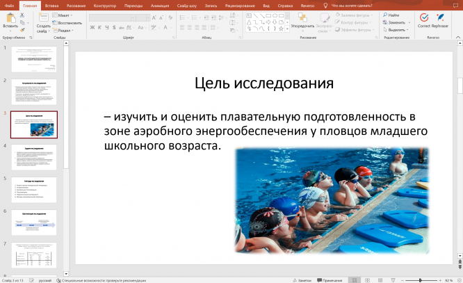Expand the Макет layout dropdown
The width and height of the screenshot is (463, 283).
pos(65,15)
